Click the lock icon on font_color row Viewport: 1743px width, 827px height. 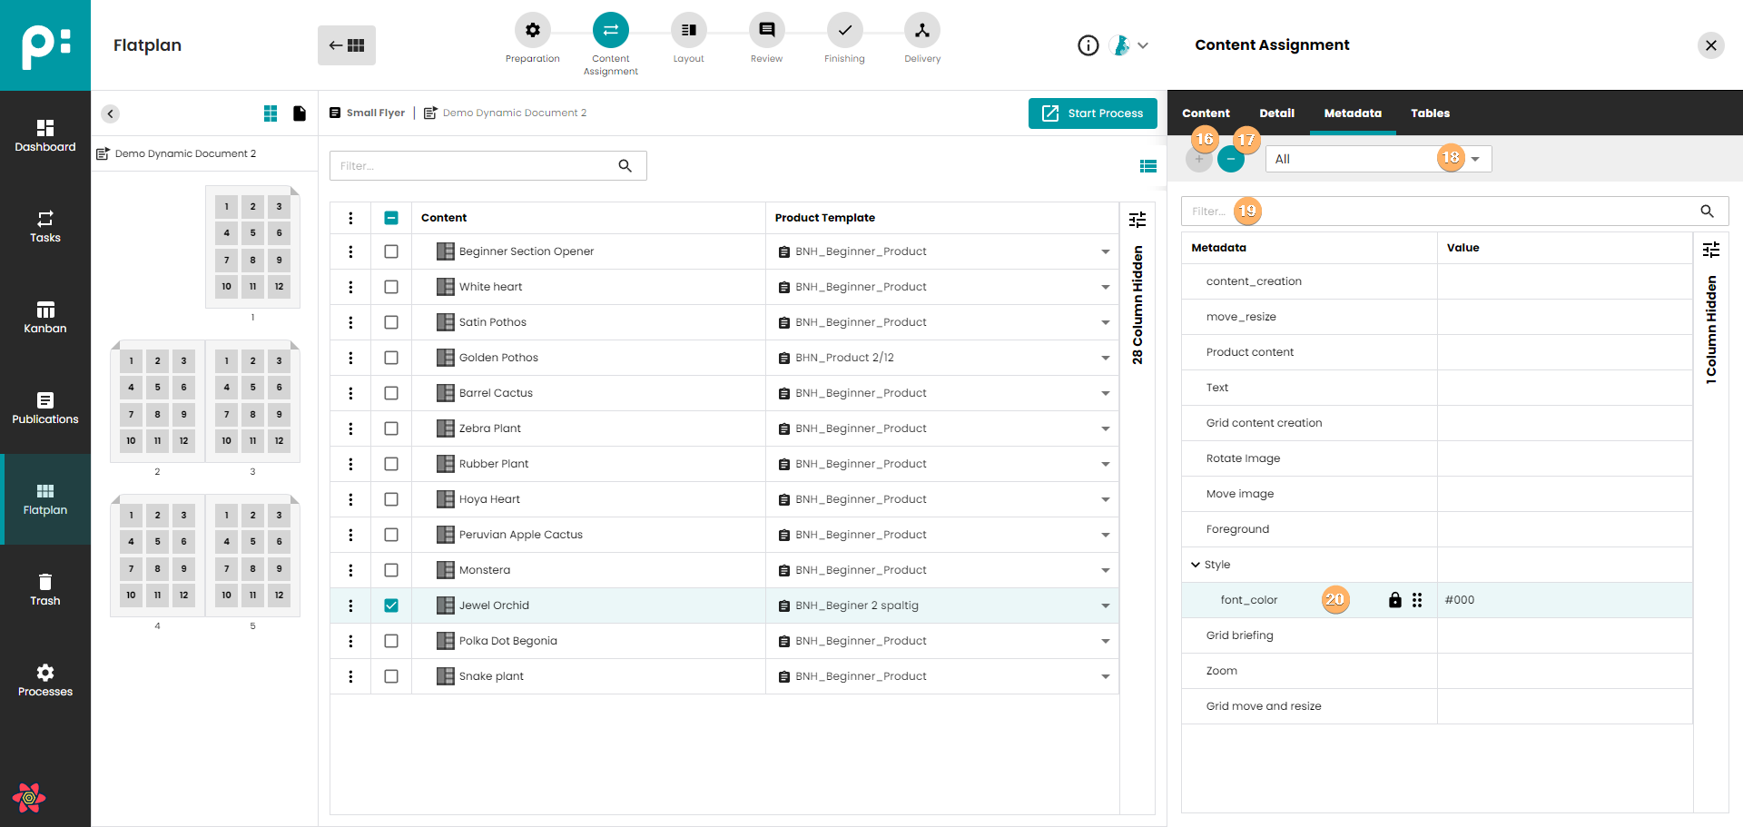pos(1394,600)
